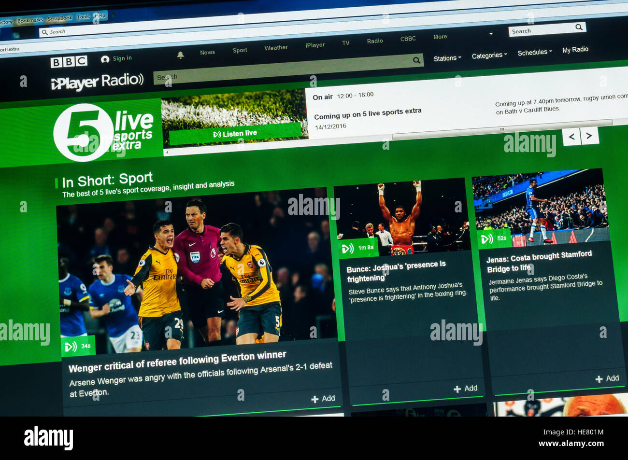Click the Listen live button
The height and width of the screenshot is (460, 628).
pyautogui.click(x=235, y=134)
